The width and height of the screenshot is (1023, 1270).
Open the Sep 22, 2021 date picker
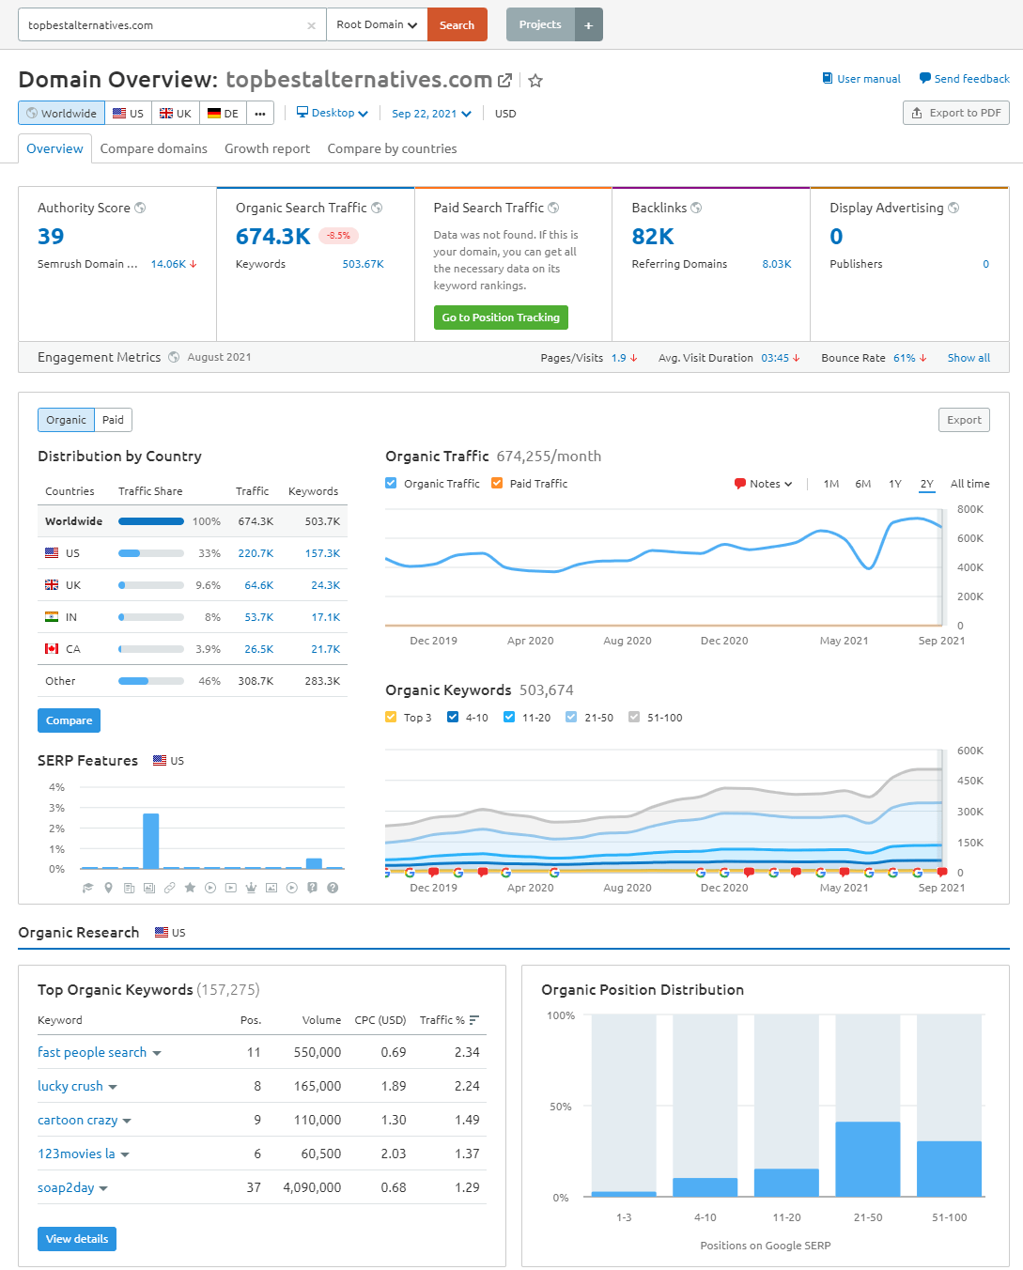[431, 114]
